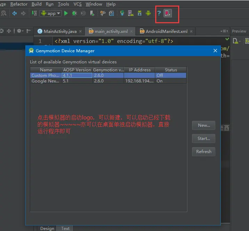Navigate forward with the gray right arrow

point(23,14)
